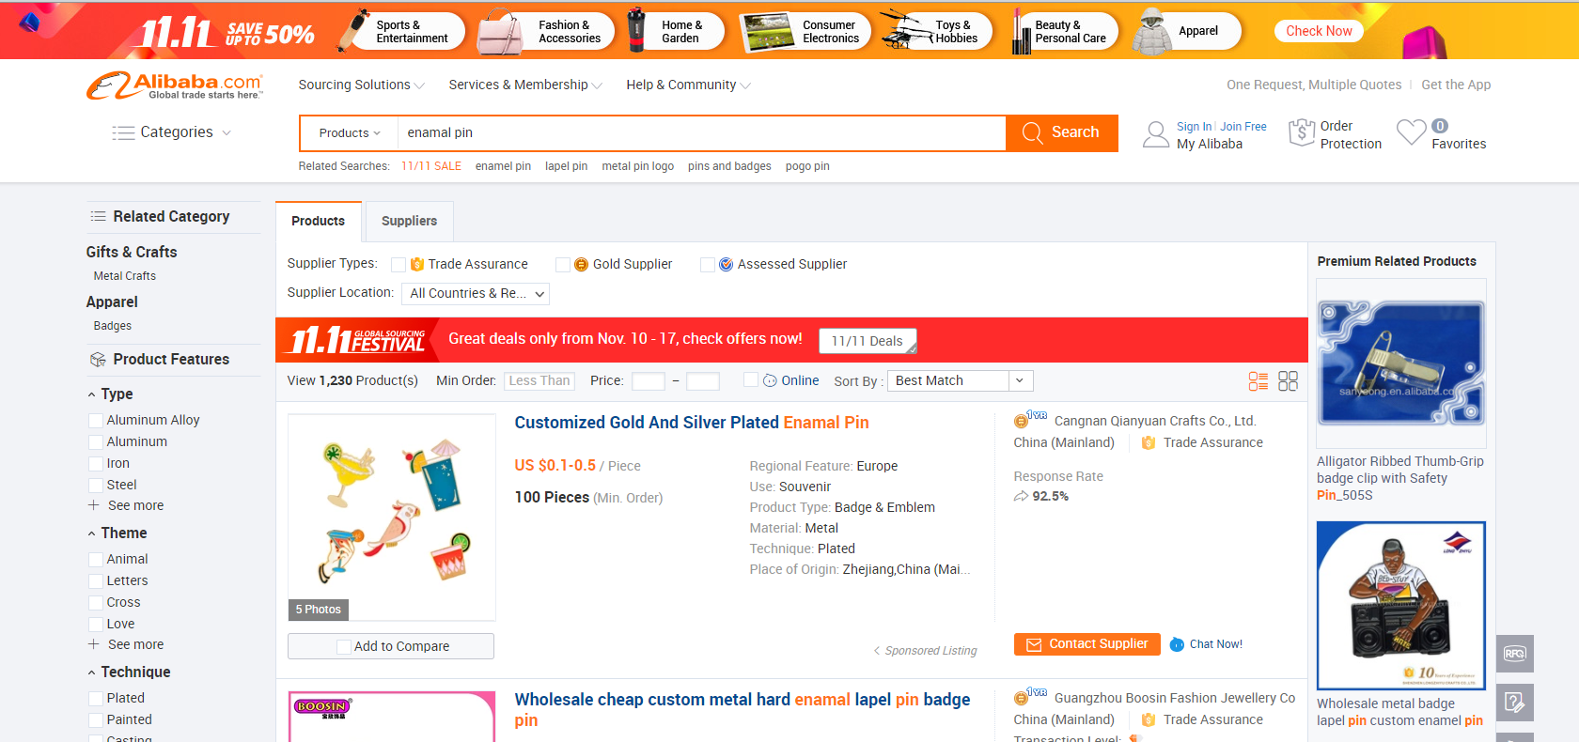Image resolution: width=1579 pixels, height=742 pixels.
Task: Click the My Alibaba user icon
Action: (1155, 134)
